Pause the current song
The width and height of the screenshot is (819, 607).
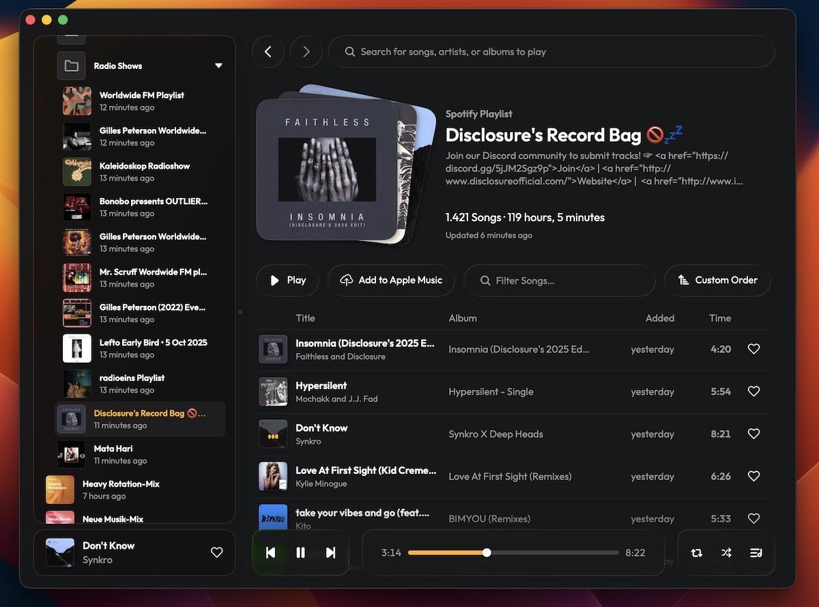click(300, 552)
